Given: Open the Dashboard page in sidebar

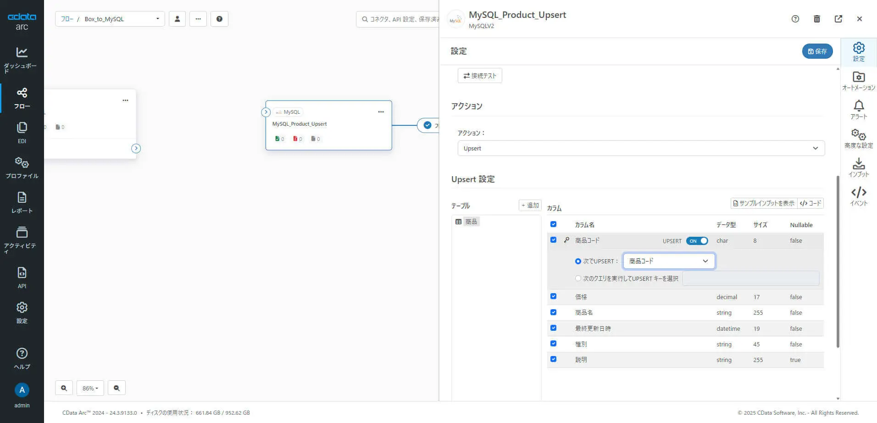Looking at the screenshot, I should 22,59.
